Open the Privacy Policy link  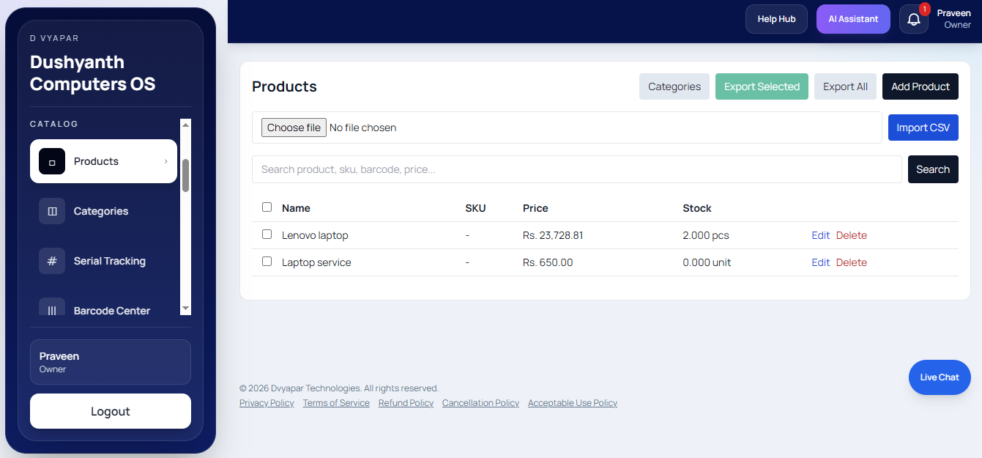pyautogui.click(x=266, y=402)
